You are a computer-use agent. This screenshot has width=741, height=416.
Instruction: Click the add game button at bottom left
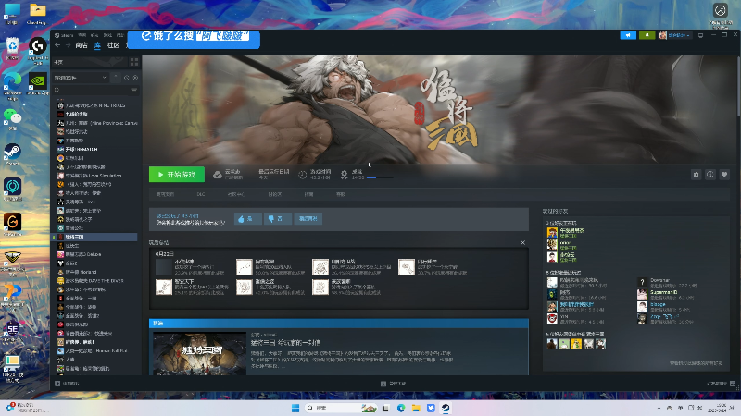[67, 384]
